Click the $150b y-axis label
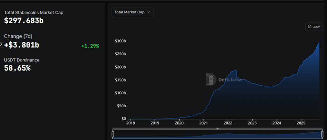The width and height of the screenshot is (327, 140). point(120,80)
